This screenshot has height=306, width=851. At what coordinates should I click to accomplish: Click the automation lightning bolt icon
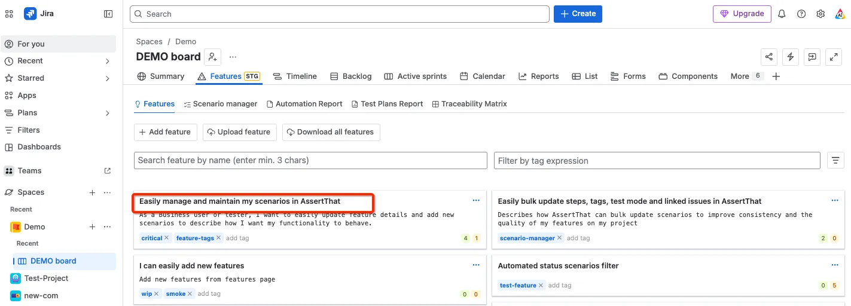[791, 57]
